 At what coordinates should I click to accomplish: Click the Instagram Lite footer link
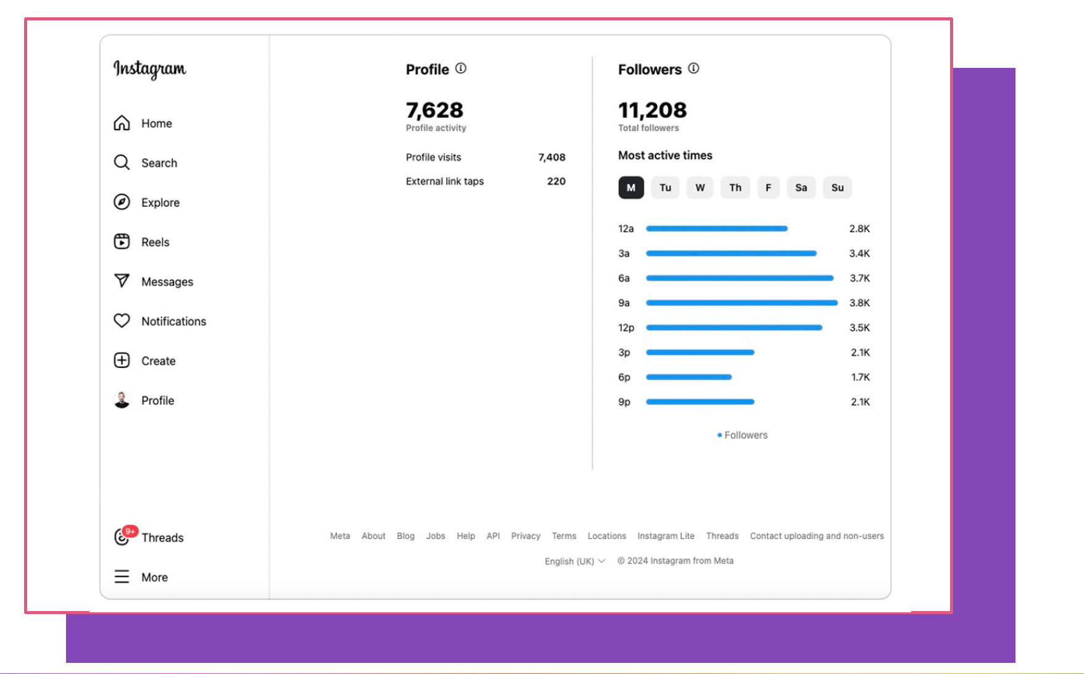pyautogui.click(x=666, y=536)
